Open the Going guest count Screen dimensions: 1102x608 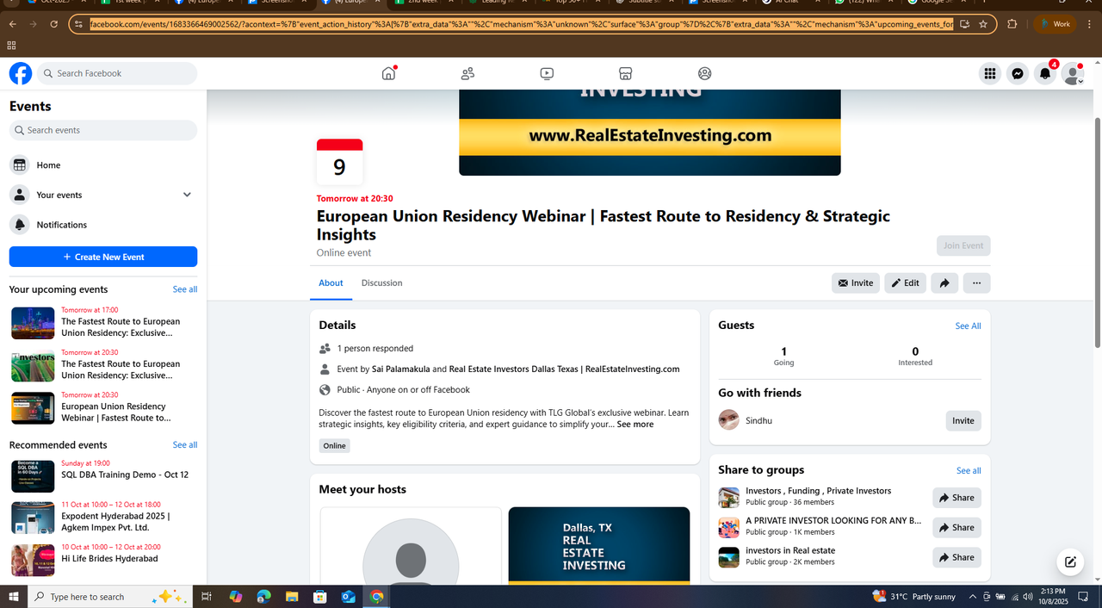tap(783, 356)
